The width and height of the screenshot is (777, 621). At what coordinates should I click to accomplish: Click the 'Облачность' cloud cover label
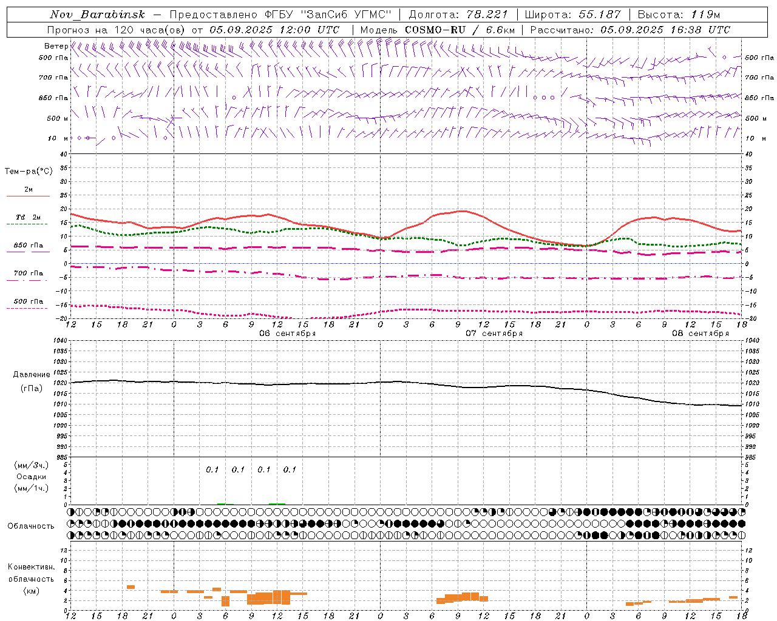pos(31,526)
